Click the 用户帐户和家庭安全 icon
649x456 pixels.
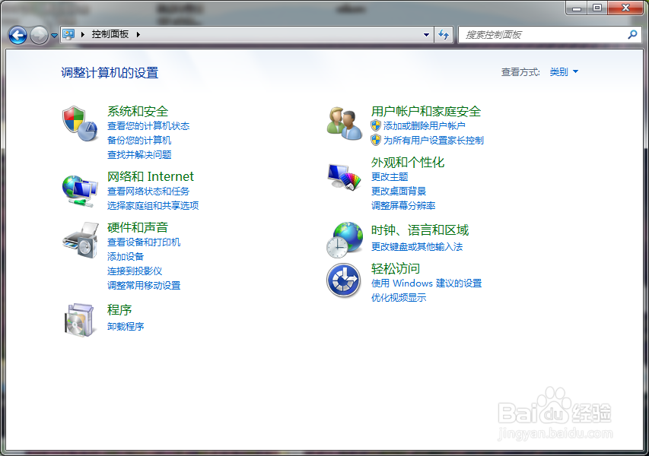pos(344,123)
